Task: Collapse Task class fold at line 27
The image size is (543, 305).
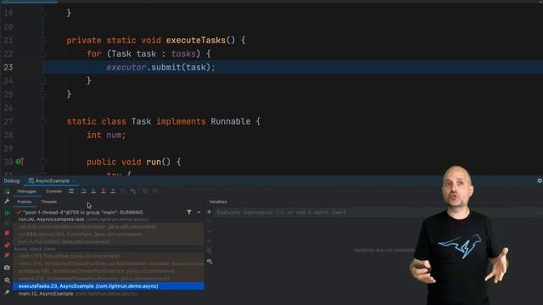Action: click(43, 121)
